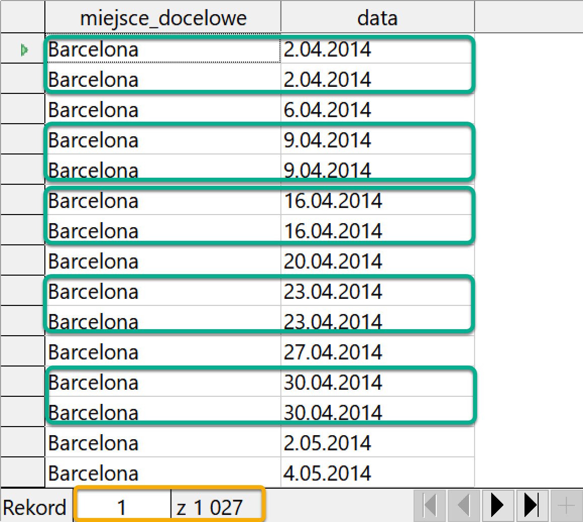Image resolution: width=583 pixels, height=522 pixels.
Task: Click the row selector next to 27.04.2014
Action: coord(23,352)
